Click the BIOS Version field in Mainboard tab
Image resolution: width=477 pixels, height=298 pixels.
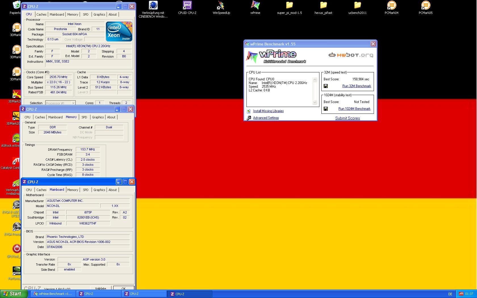pos(88,242)
